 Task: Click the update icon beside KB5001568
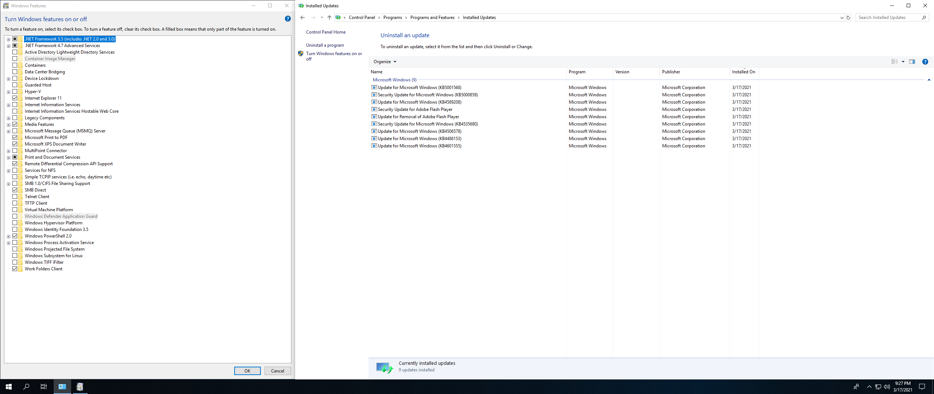(374, 88)
